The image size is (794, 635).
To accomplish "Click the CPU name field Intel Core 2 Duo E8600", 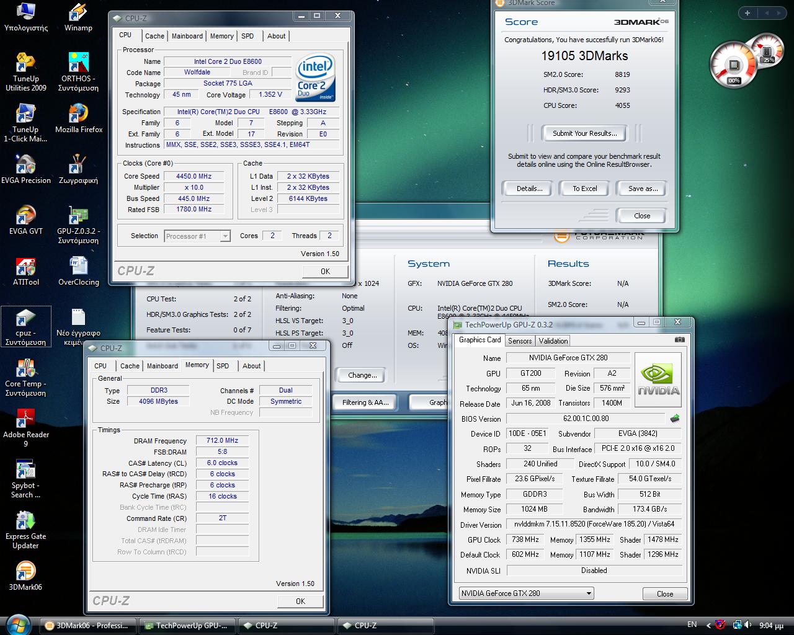I will pyautogui.click(x=228, y=61).
